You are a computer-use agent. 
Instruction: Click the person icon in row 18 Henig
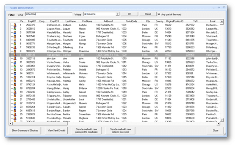pos(15,88)
